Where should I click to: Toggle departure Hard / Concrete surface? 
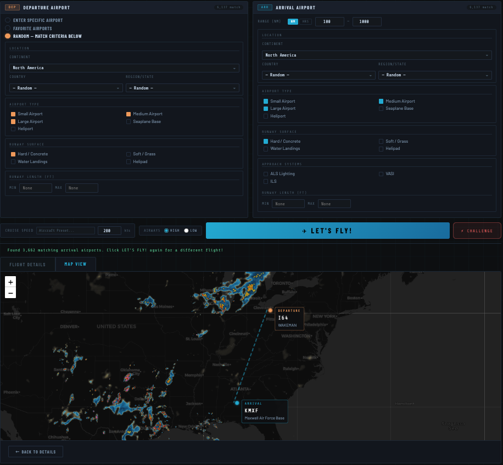(13, 154)
